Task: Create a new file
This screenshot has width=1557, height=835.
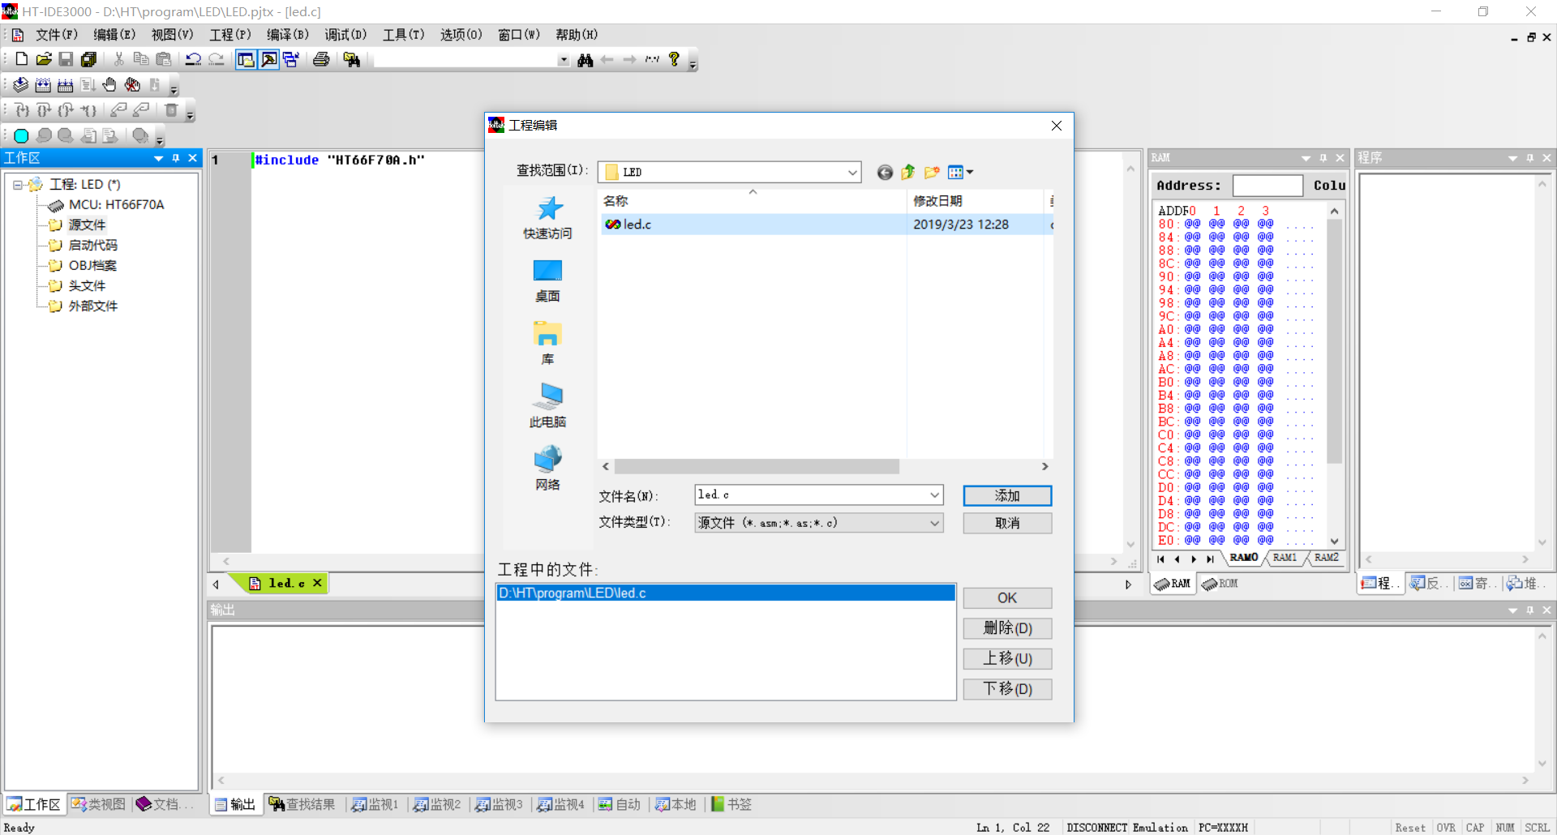Action: pos(20,58)
